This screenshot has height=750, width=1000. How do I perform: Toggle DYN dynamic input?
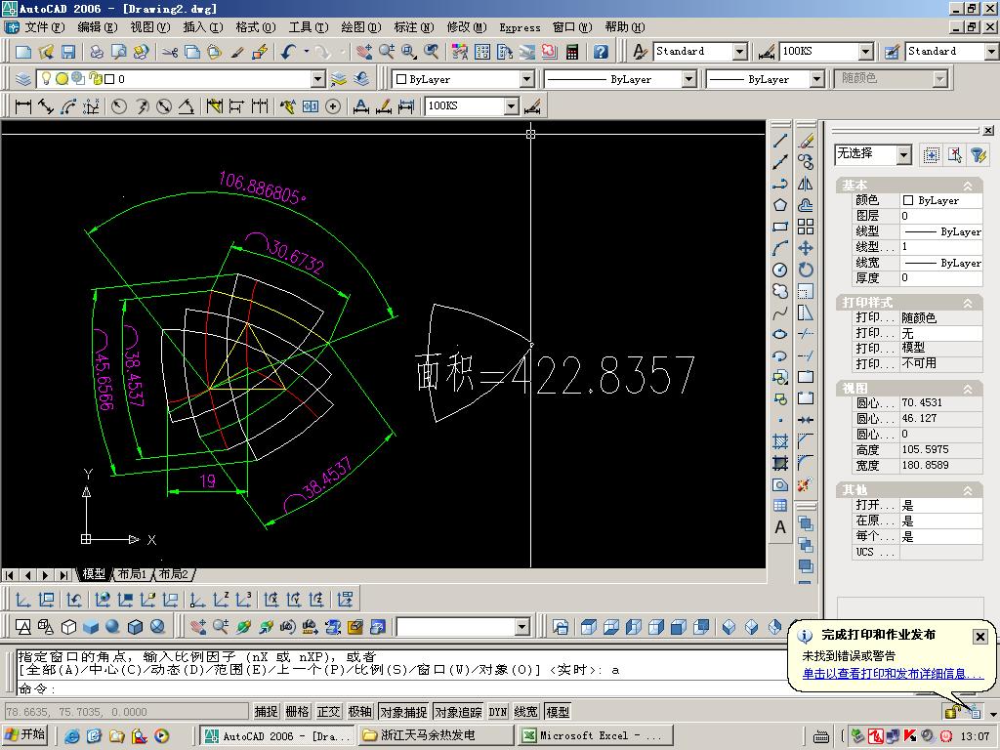click(497, 712)
